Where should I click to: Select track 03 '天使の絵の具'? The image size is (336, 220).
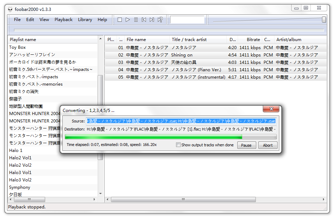pos(216,62)
